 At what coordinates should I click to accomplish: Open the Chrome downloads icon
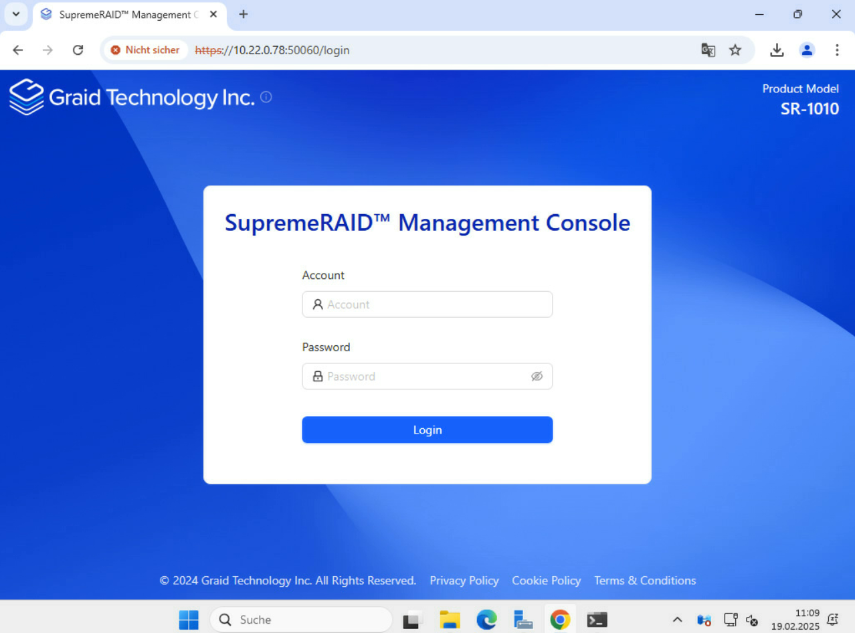pyautogui.click(x=777, y=50)
